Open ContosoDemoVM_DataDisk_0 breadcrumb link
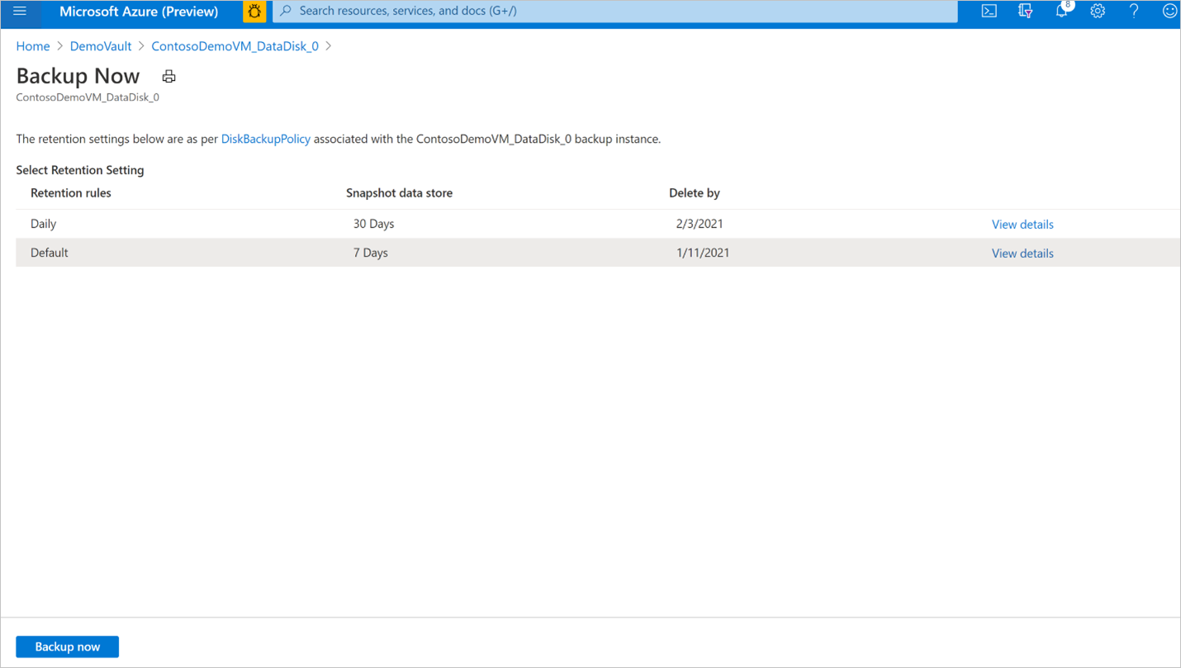The height and width of the screenshot is (668, 1181). (235, 46)
